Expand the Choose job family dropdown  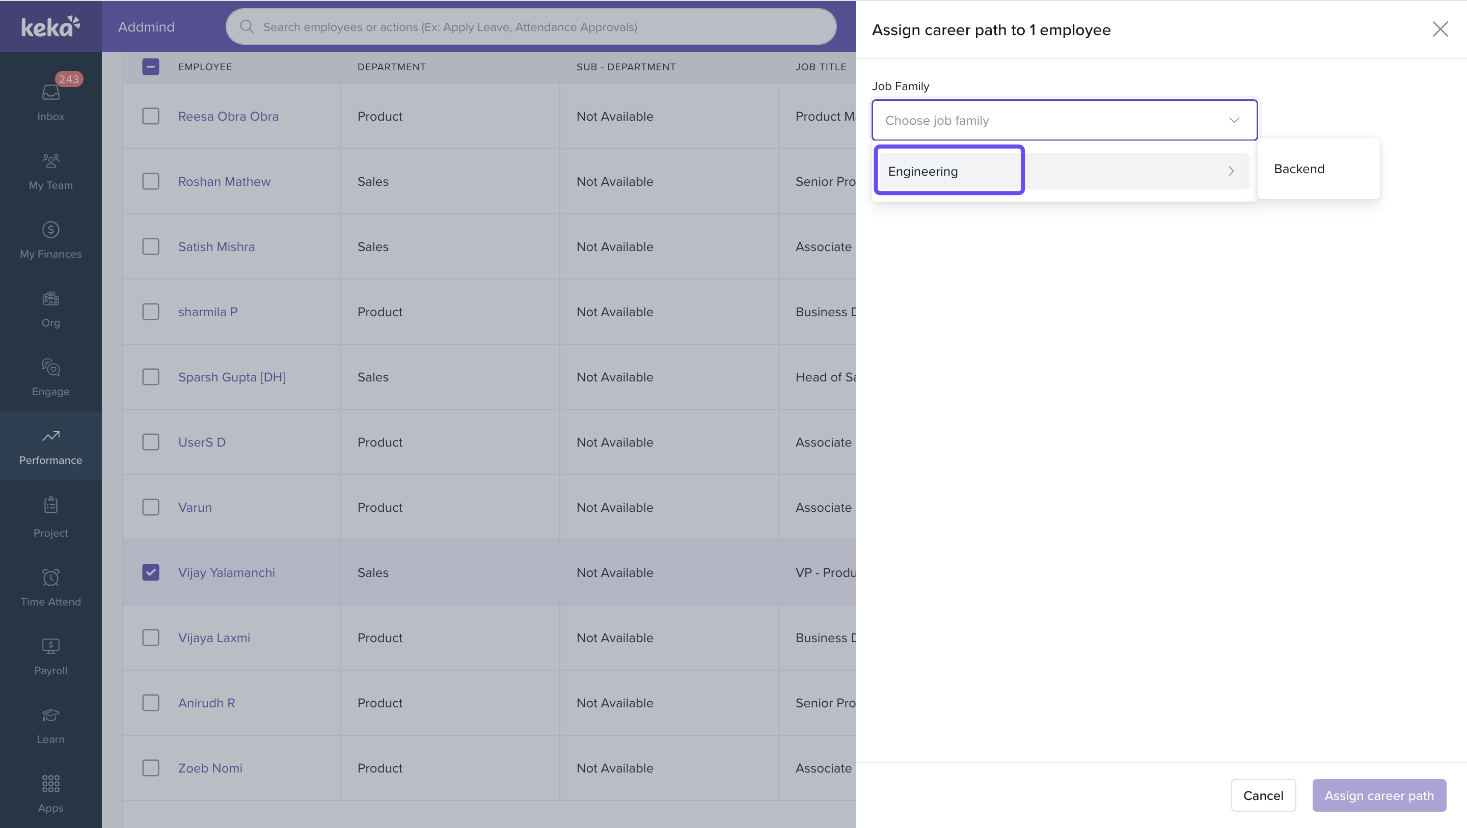[1064, 120]
